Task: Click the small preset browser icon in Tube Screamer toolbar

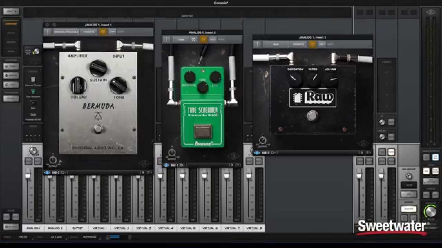Action: coord(193,39)
